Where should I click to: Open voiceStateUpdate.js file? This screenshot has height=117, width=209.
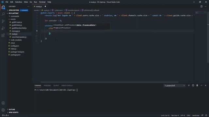pos(19,37)
